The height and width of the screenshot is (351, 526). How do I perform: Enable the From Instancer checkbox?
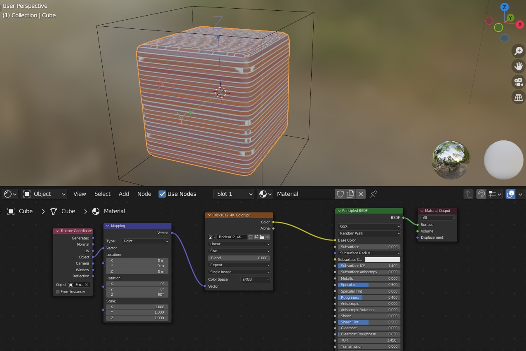(58, 292)
